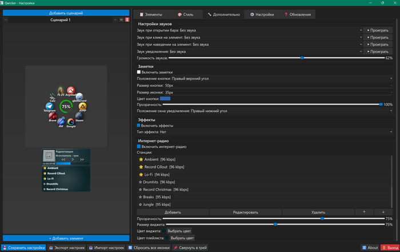Image resolution: width=400 pixels, height=252 pixels.
Task: Select the AnyDesk icon in the launcher preview
Action: pyautogui.click(x=71, y=91)
